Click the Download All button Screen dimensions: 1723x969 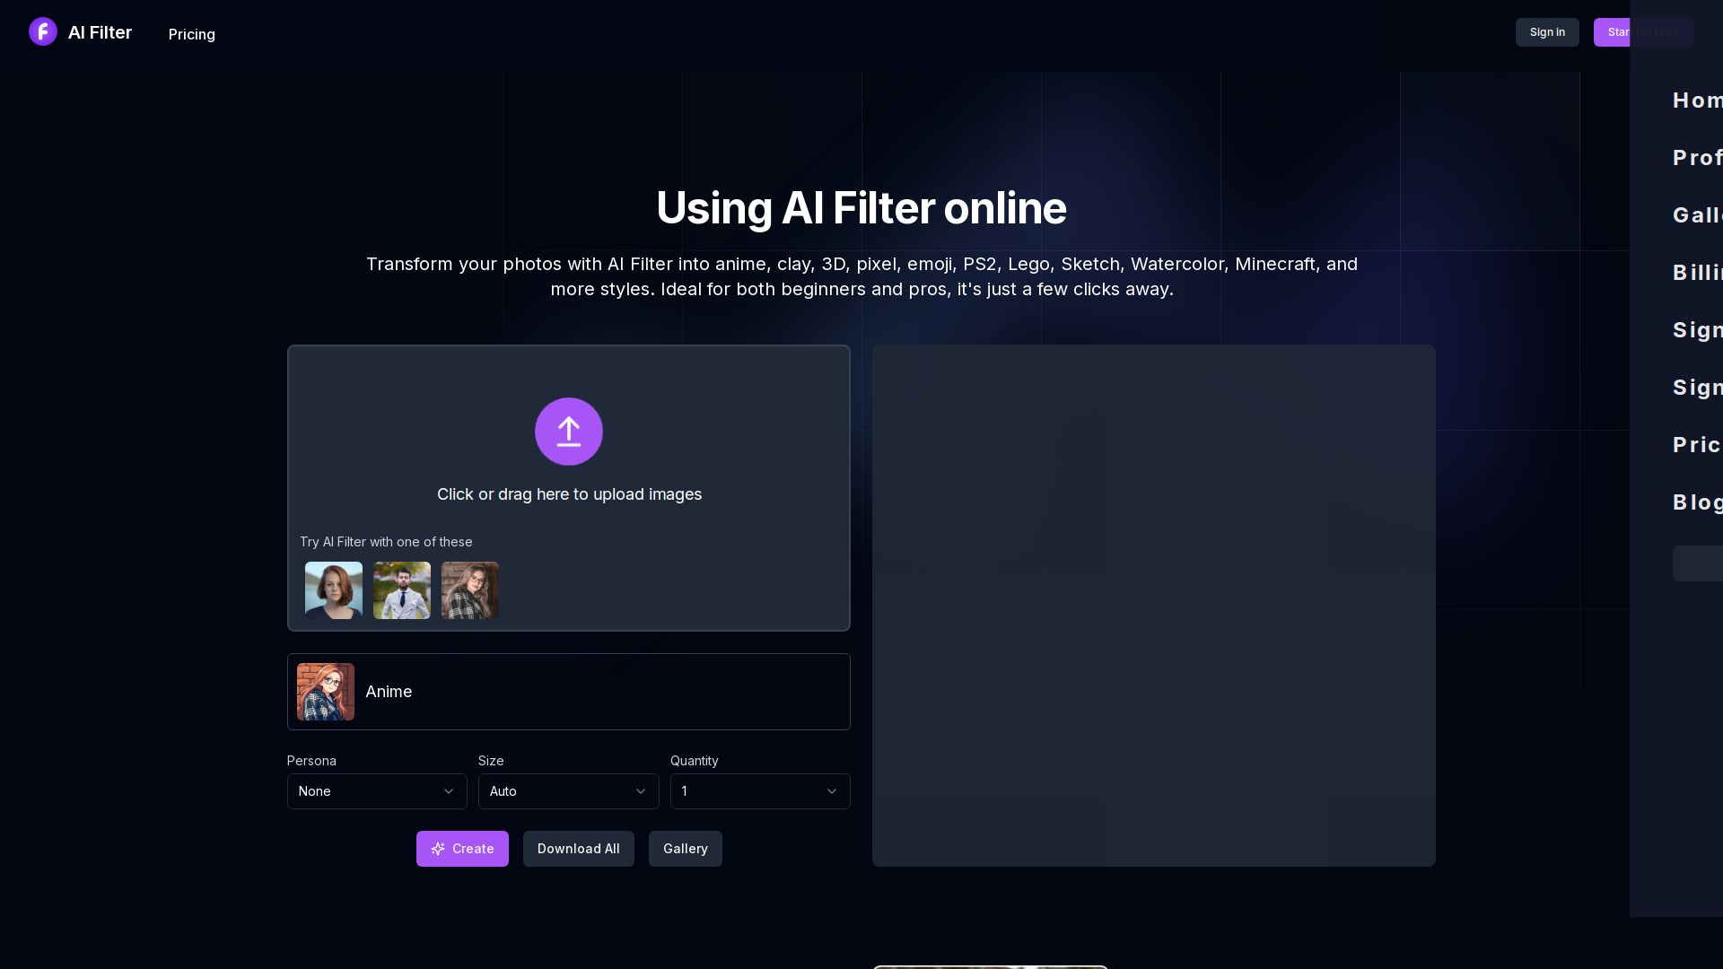click(x=578, y=849)
